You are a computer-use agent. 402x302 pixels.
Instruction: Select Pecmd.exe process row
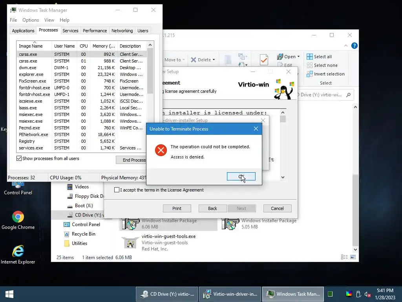pyautogui.click(x=82, y=128)
